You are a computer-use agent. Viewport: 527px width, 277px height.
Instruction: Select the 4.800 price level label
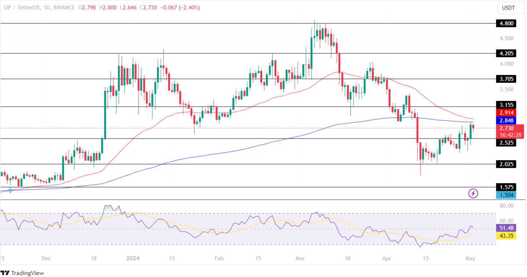506,23
